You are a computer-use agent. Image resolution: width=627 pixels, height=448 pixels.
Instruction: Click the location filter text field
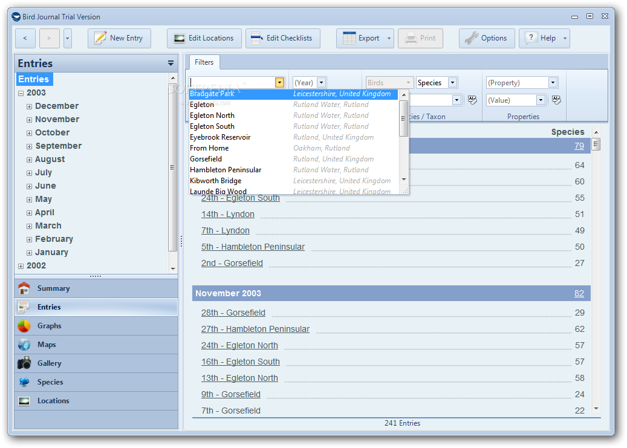pos(232,82)
